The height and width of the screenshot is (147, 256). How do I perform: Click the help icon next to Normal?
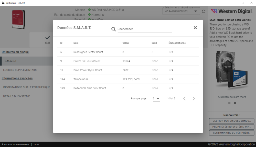[103, 15]
